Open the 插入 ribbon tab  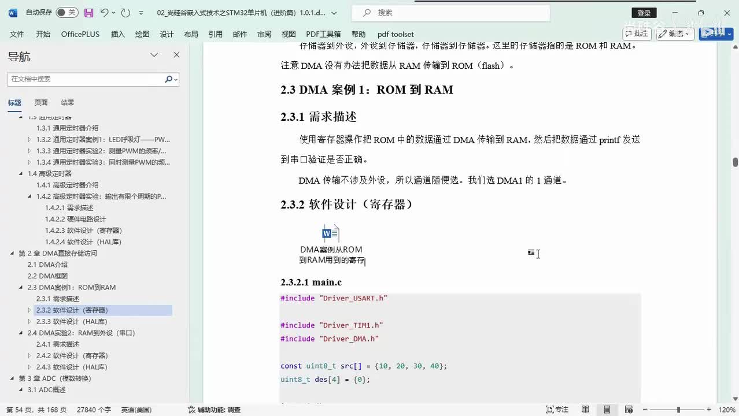pyautogui.click(x=118, y=34)
